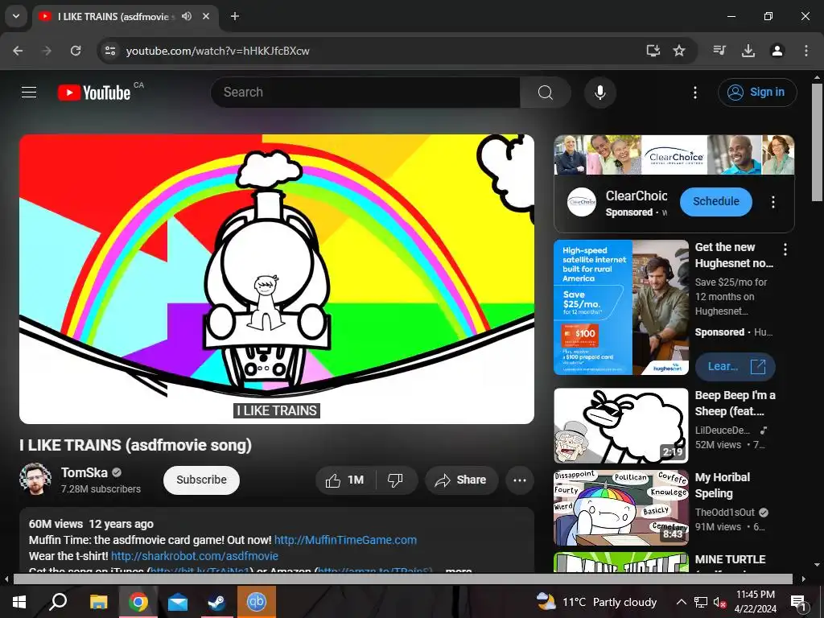Subscribe to TomSka channel

201,480
